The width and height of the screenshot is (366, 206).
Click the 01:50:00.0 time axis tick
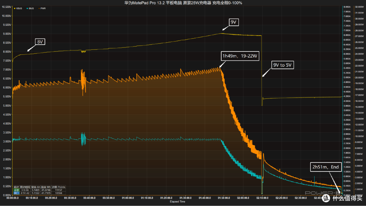(x=224, y=198)
